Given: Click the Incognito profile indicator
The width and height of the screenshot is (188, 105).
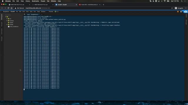Looking at the screenshot, I should coord(179,8).
